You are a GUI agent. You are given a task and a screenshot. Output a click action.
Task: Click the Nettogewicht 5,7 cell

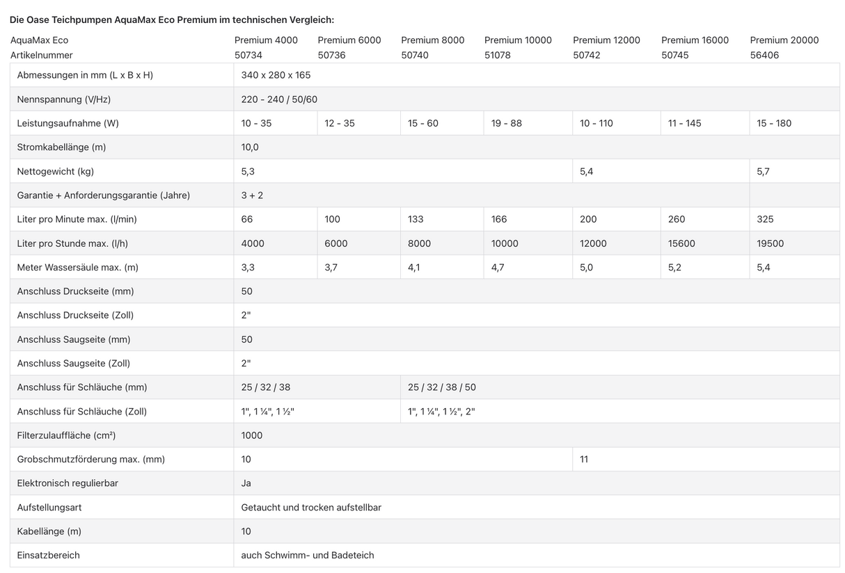pyautogui.click(x=764, y=171)
